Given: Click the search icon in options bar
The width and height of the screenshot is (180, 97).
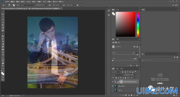Looking at the screenshot, I should [x=173, y=5].
